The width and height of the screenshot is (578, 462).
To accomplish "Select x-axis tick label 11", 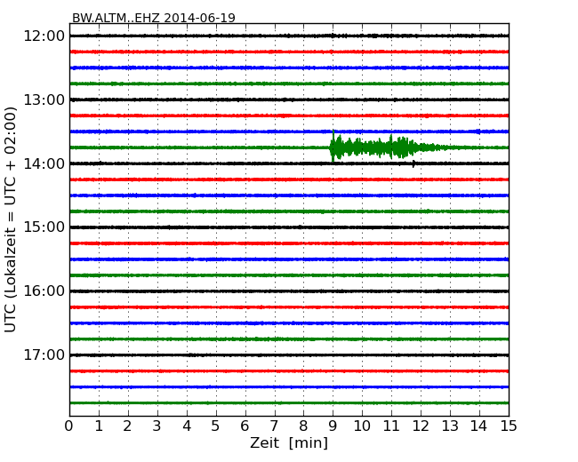I will 391,426.
